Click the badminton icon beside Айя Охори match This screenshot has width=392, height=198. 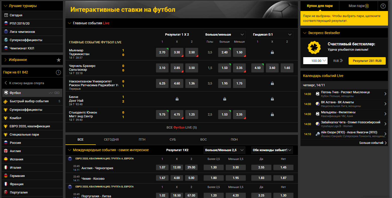pyautogui.click(x=318, y=134)
